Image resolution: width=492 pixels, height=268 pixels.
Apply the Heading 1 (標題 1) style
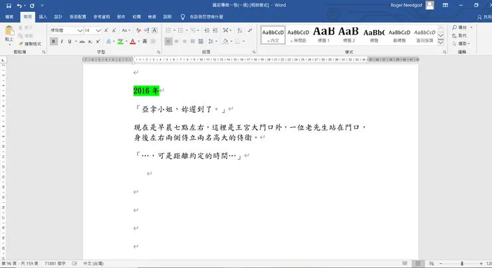(324, 35)
